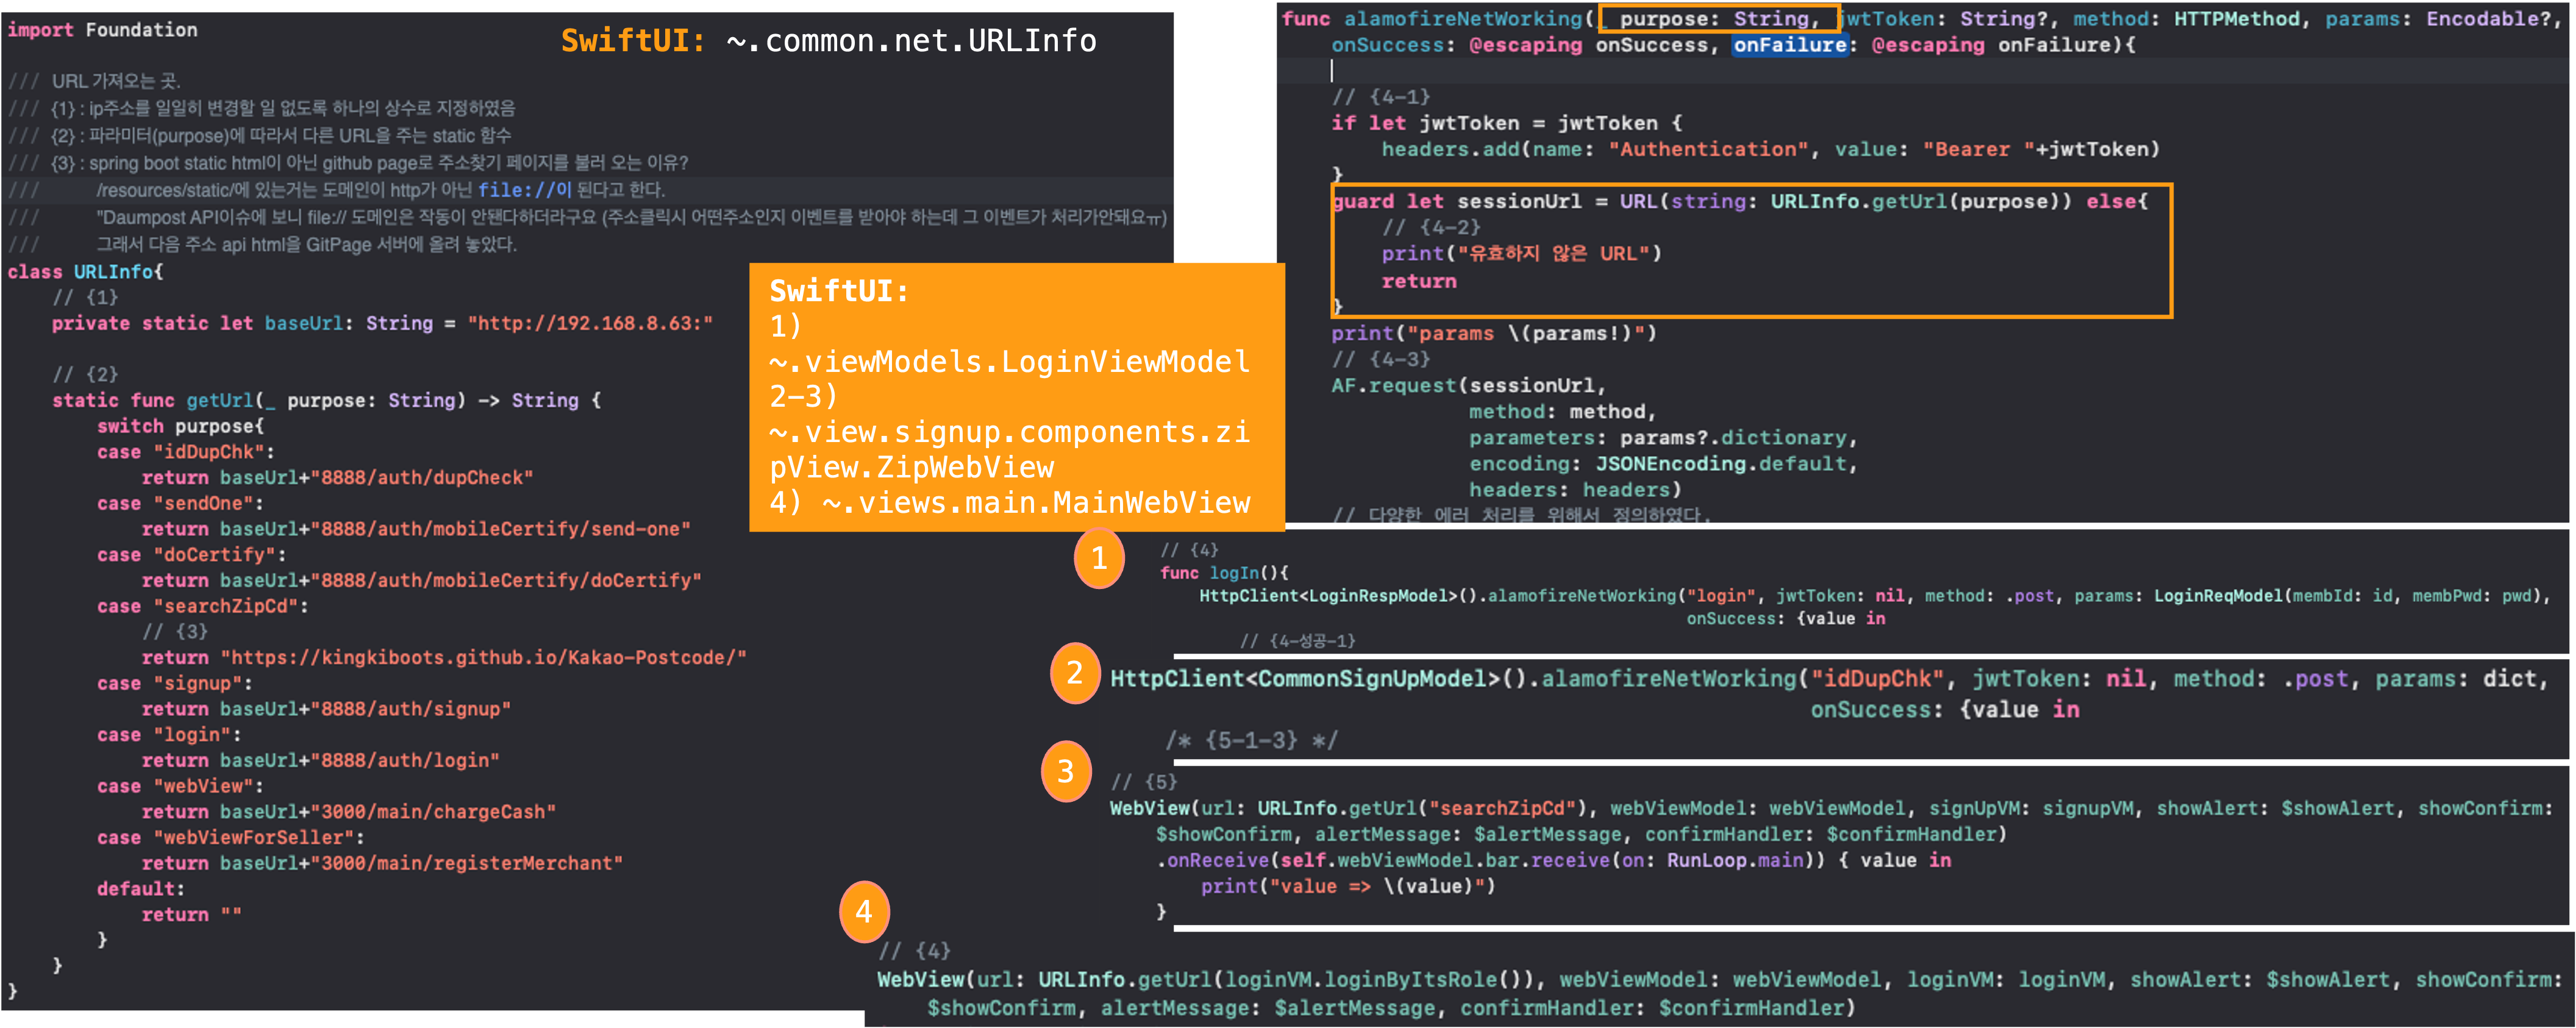Click the highlighted "onFailure" parameter name

point(1789,45)
